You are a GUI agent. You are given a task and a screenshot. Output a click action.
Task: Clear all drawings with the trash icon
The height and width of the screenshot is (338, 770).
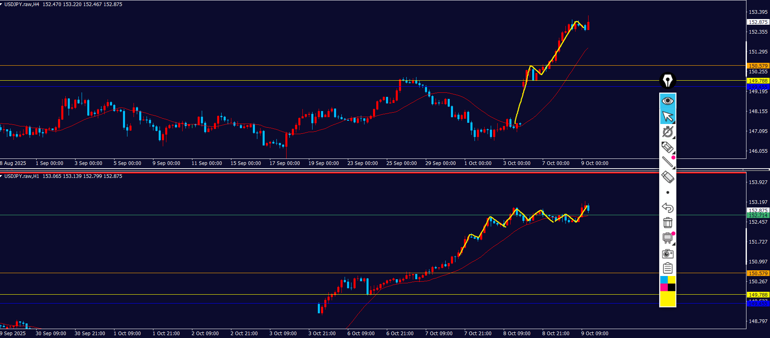coord(668,222)
